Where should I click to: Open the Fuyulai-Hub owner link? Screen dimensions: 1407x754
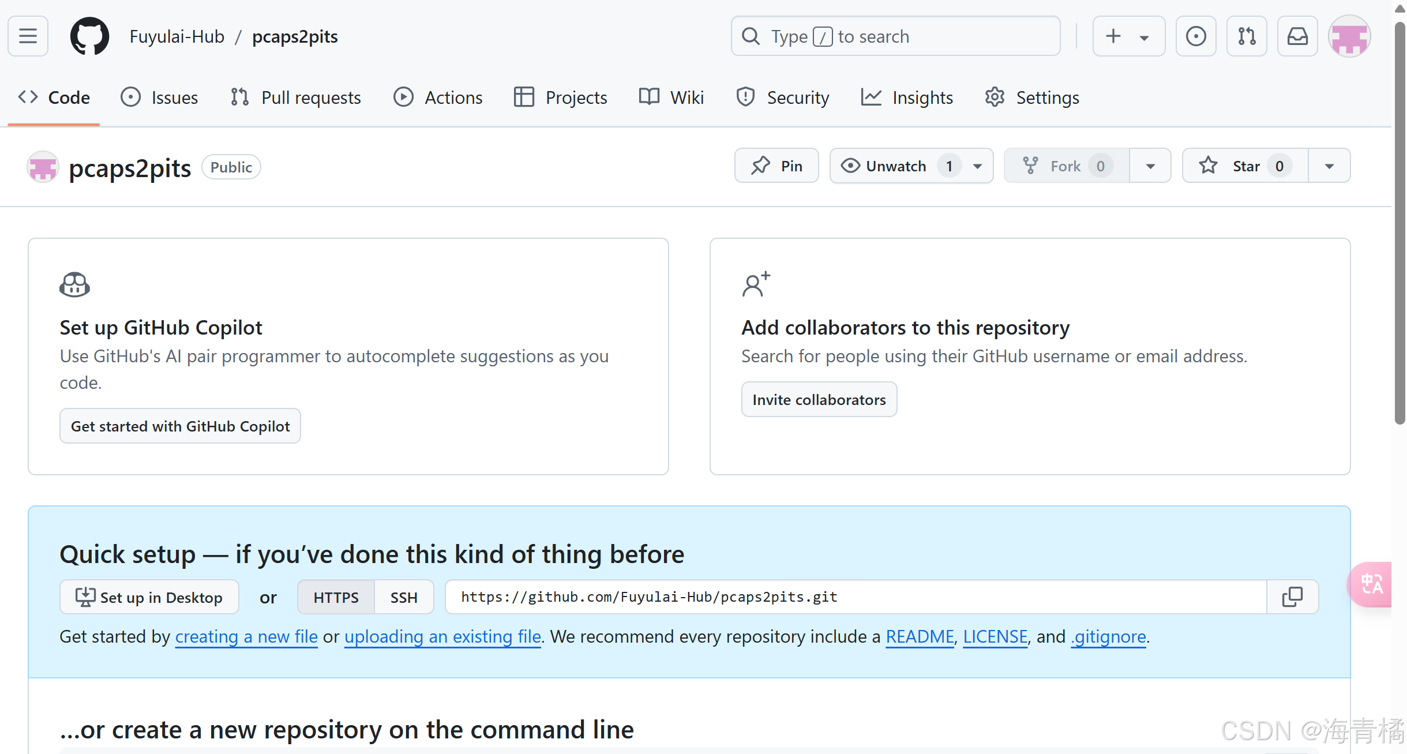tap(177, 36)
